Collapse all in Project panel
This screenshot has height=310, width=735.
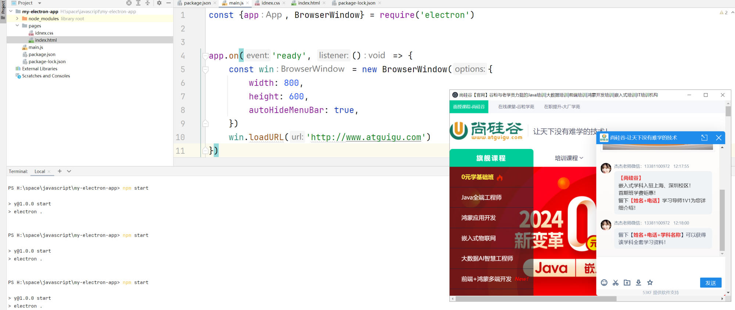pyautogui.click(x=147, y=3)
